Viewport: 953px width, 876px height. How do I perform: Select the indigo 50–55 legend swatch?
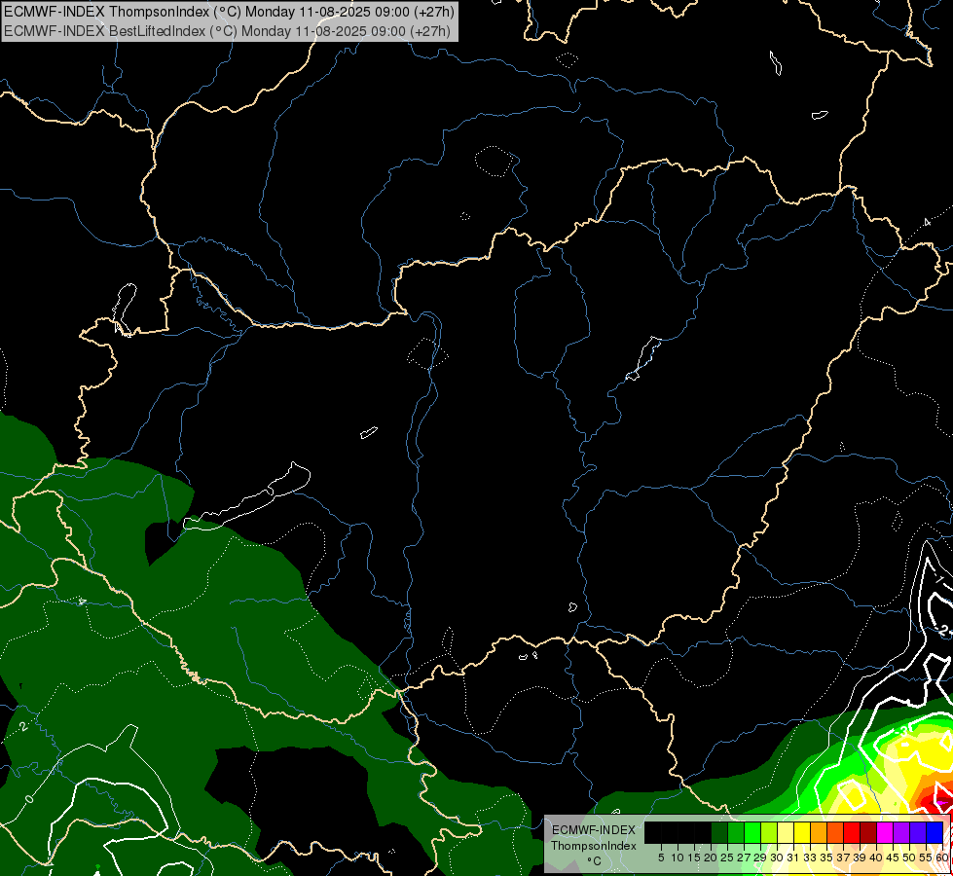pos(918,832)
